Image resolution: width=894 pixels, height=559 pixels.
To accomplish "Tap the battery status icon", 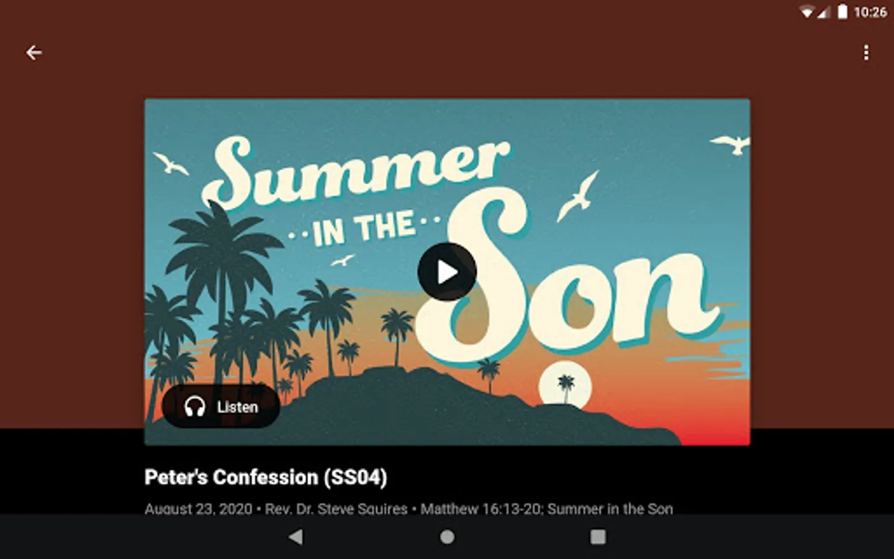I will point(842,12).
